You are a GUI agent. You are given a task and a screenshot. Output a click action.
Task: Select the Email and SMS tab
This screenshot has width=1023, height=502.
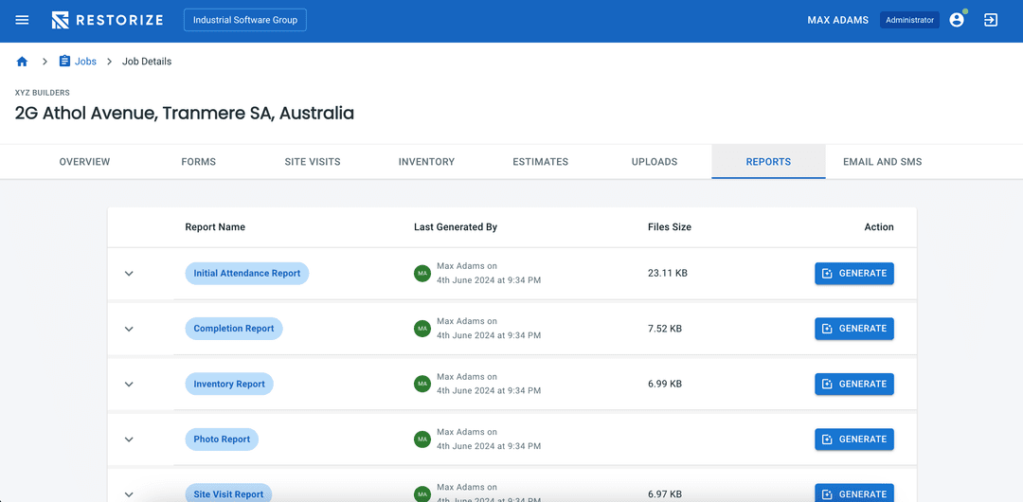pyautogui.click(x=882, y=162)
